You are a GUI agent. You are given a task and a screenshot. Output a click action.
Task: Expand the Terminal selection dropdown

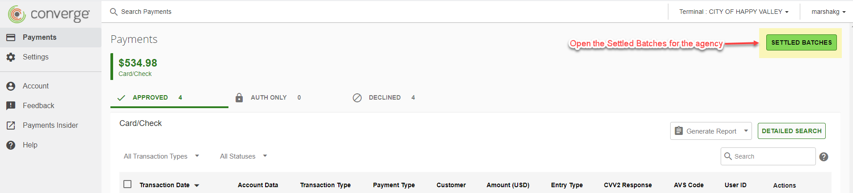[734, 12]
